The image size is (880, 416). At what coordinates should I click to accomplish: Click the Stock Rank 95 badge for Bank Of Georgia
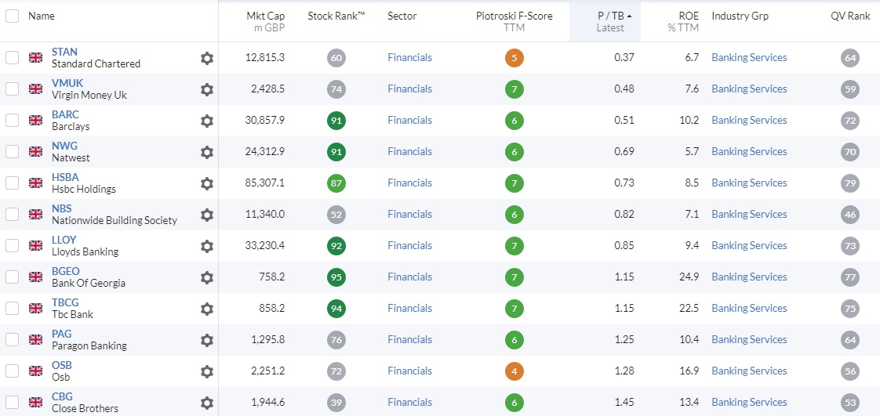pos(336,277)
